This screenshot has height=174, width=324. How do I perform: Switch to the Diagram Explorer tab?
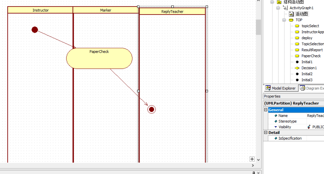point(311,88)
